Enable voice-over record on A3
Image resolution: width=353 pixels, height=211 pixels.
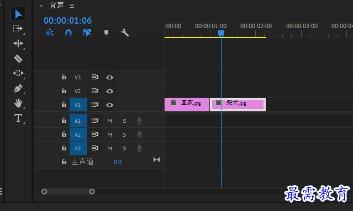139,148
